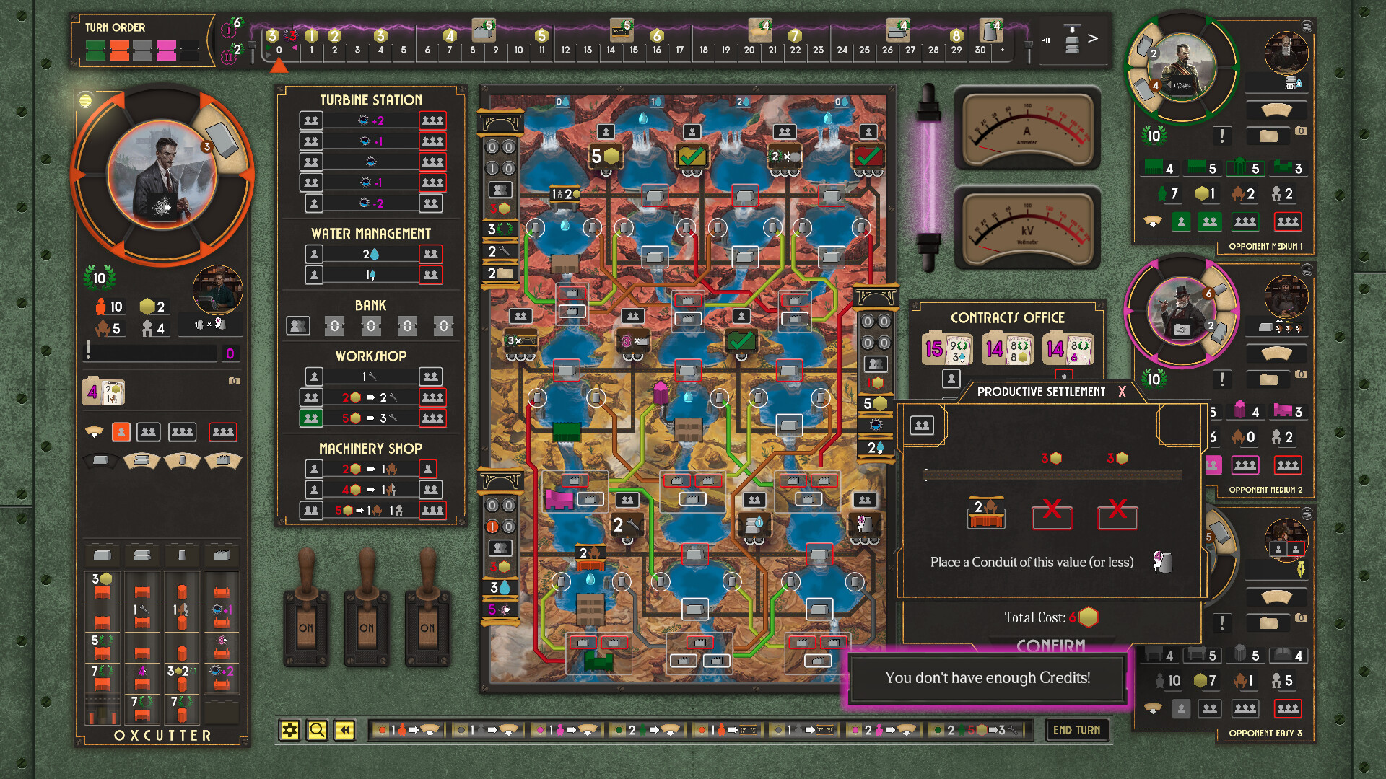Select the 2-excavator orange conduit option
The image size is (1386, 779).
985,512
